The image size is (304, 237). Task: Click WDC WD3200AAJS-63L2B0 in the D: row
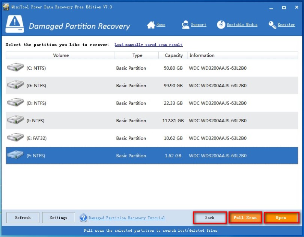click(x=218, y=103)
